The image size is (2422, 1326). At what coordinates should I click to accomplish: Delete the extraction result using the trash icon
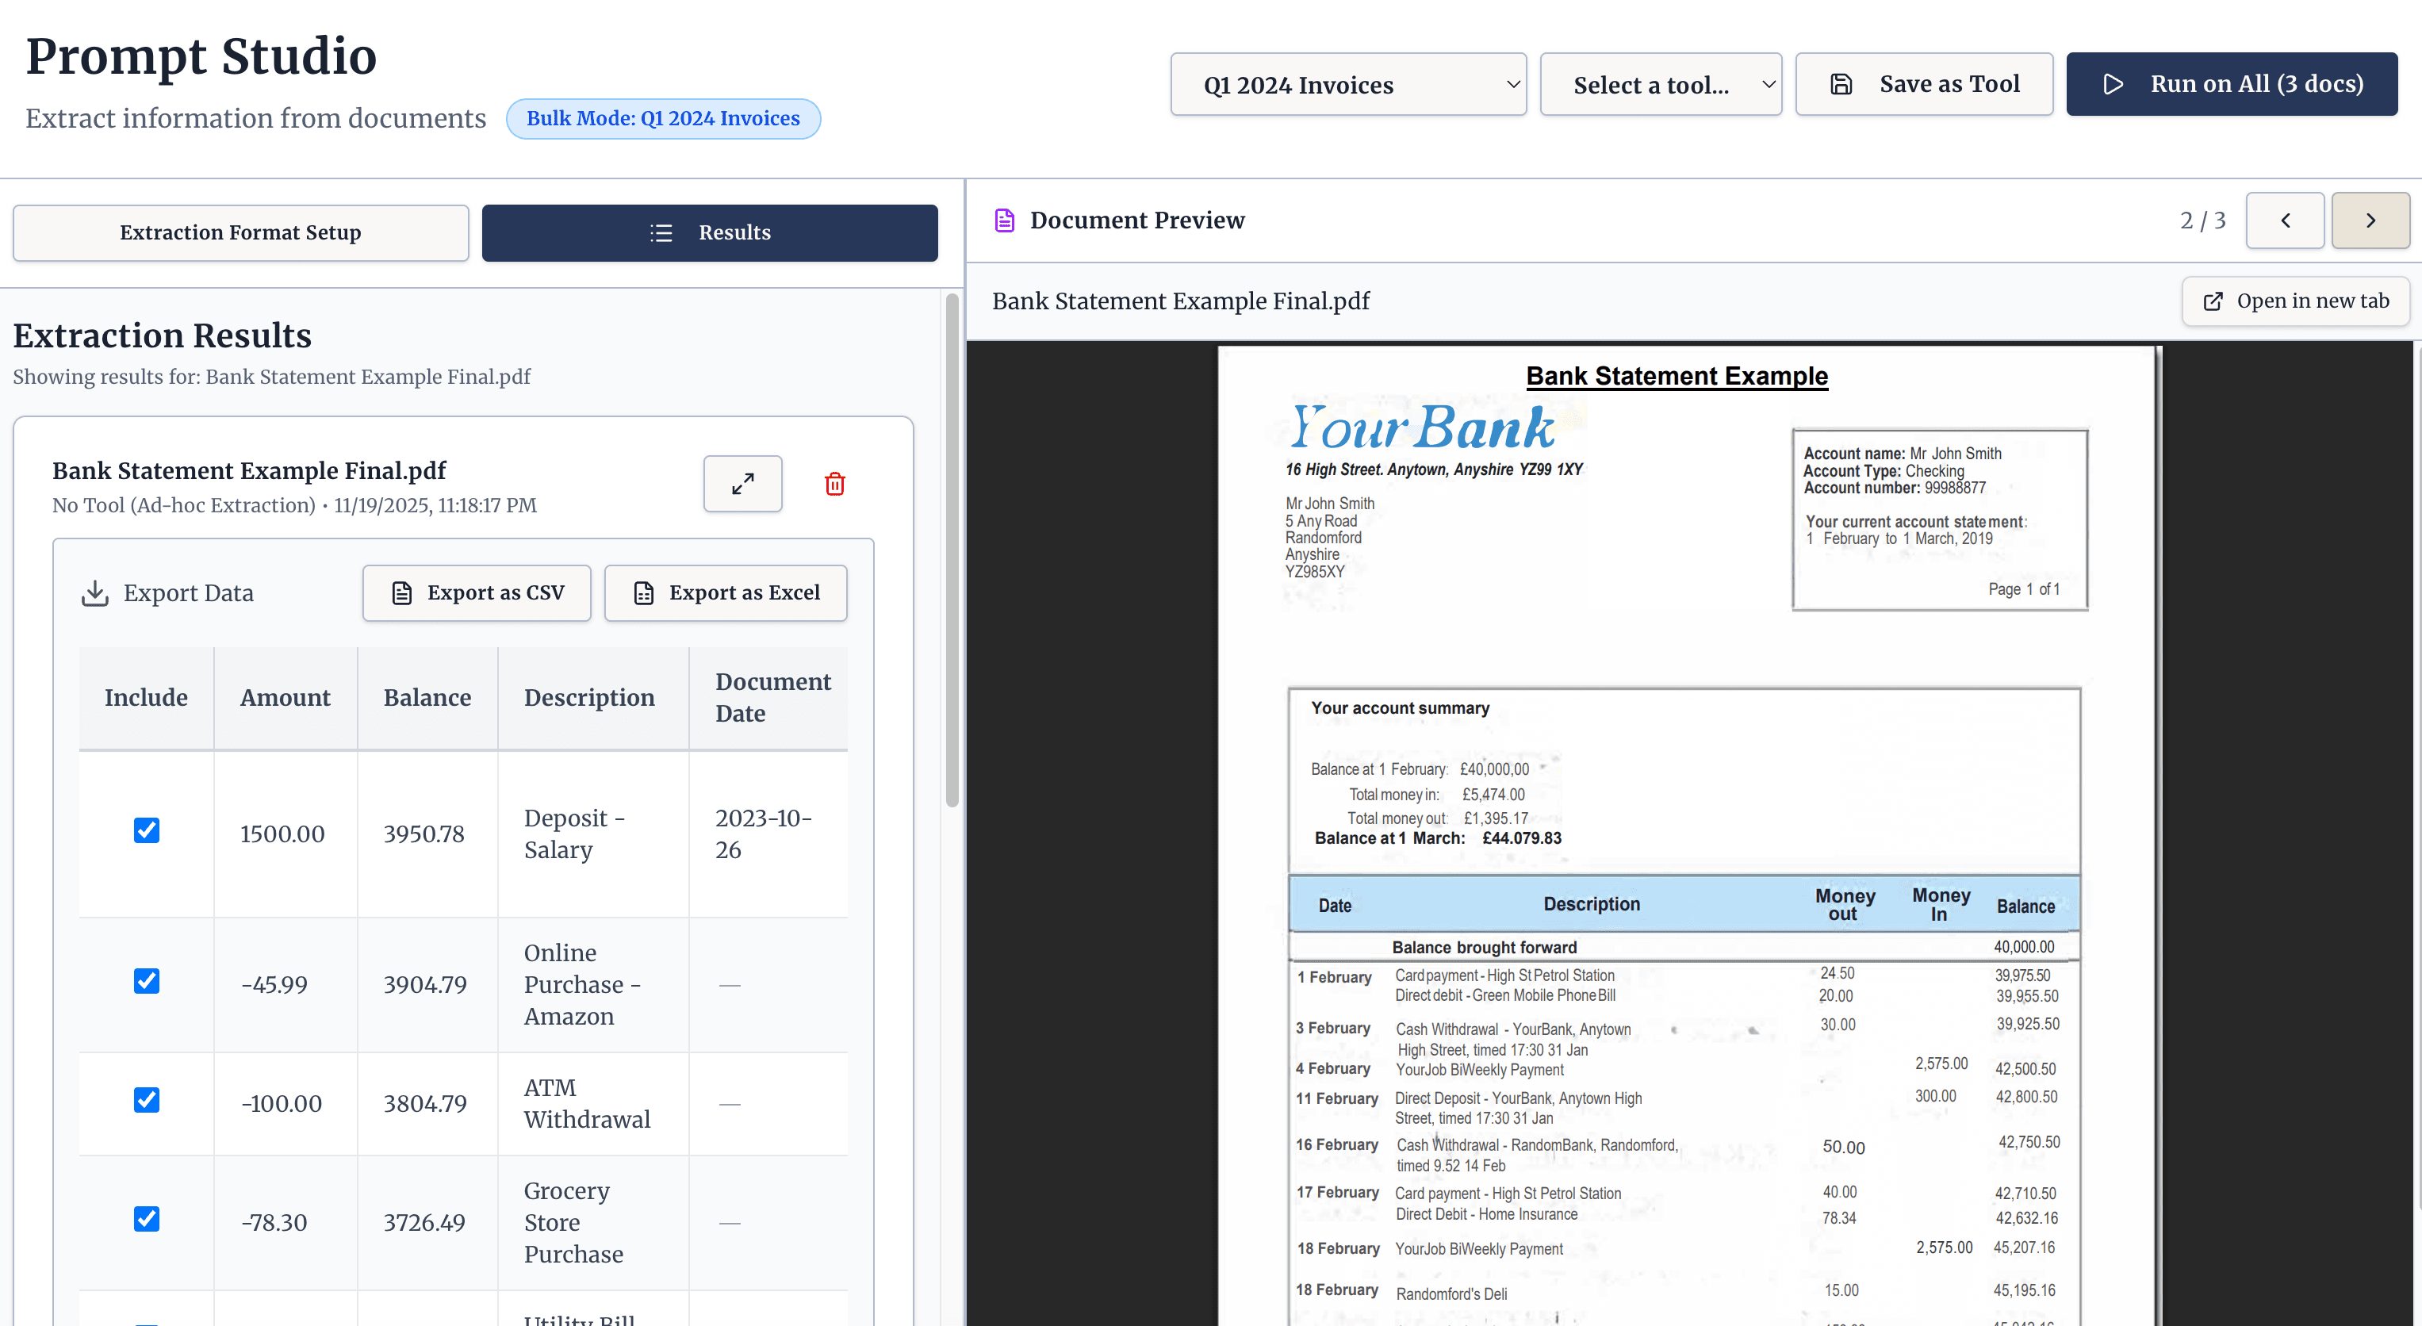(x=835, y=484)
